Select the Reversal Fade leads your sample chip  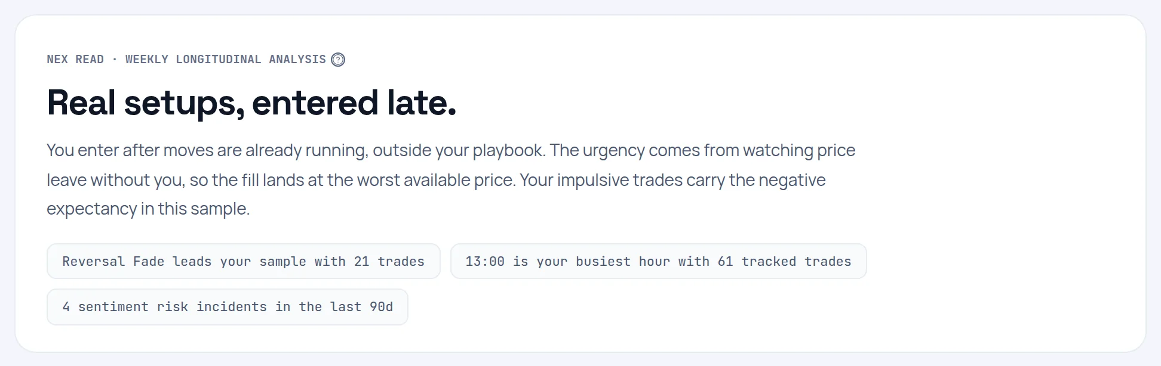244,261
